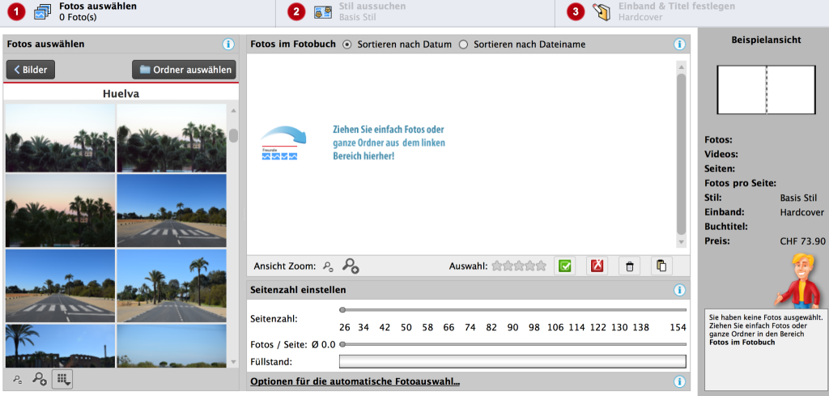Click photo browser scrollbar up arrow
This screenshot has width=829, height=396.
coord(233,110)
